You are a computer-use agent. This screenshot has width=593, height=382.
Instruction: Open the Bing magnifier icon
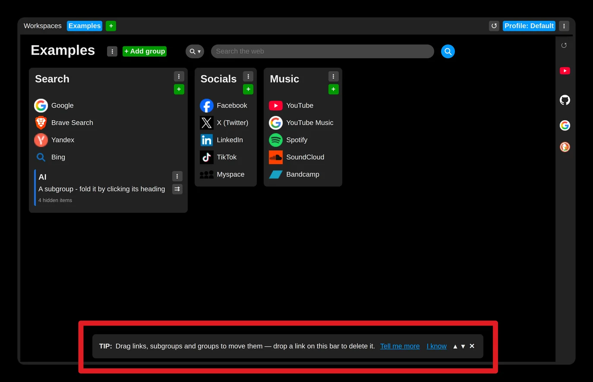[x=41, y=157]
